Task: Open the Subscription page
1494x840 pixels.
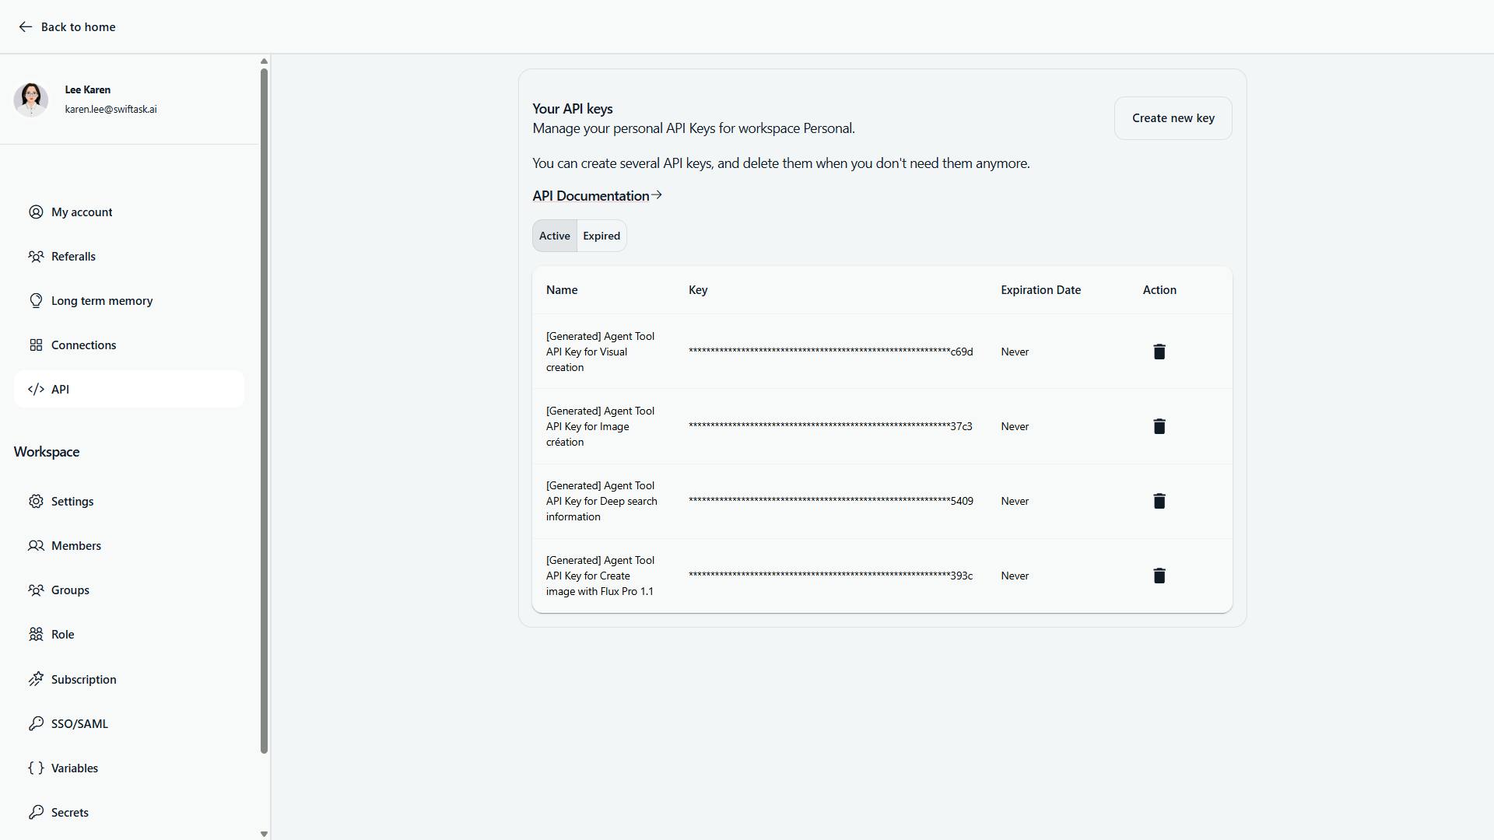Action: point(83,680)
